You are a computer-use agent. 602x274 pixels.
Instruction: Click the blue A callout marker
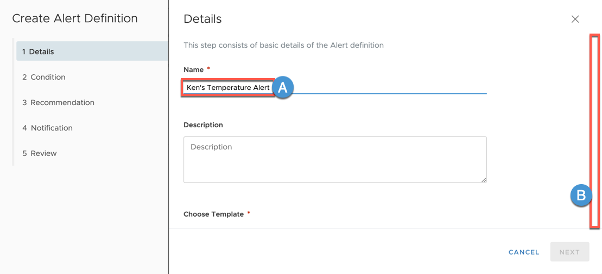pos(283,88)
